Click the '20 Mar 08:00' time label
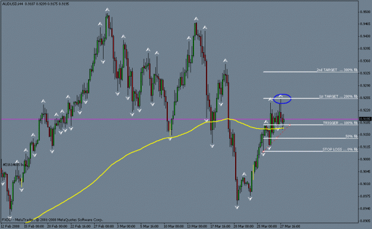372x229 pixels. point(243,226)
